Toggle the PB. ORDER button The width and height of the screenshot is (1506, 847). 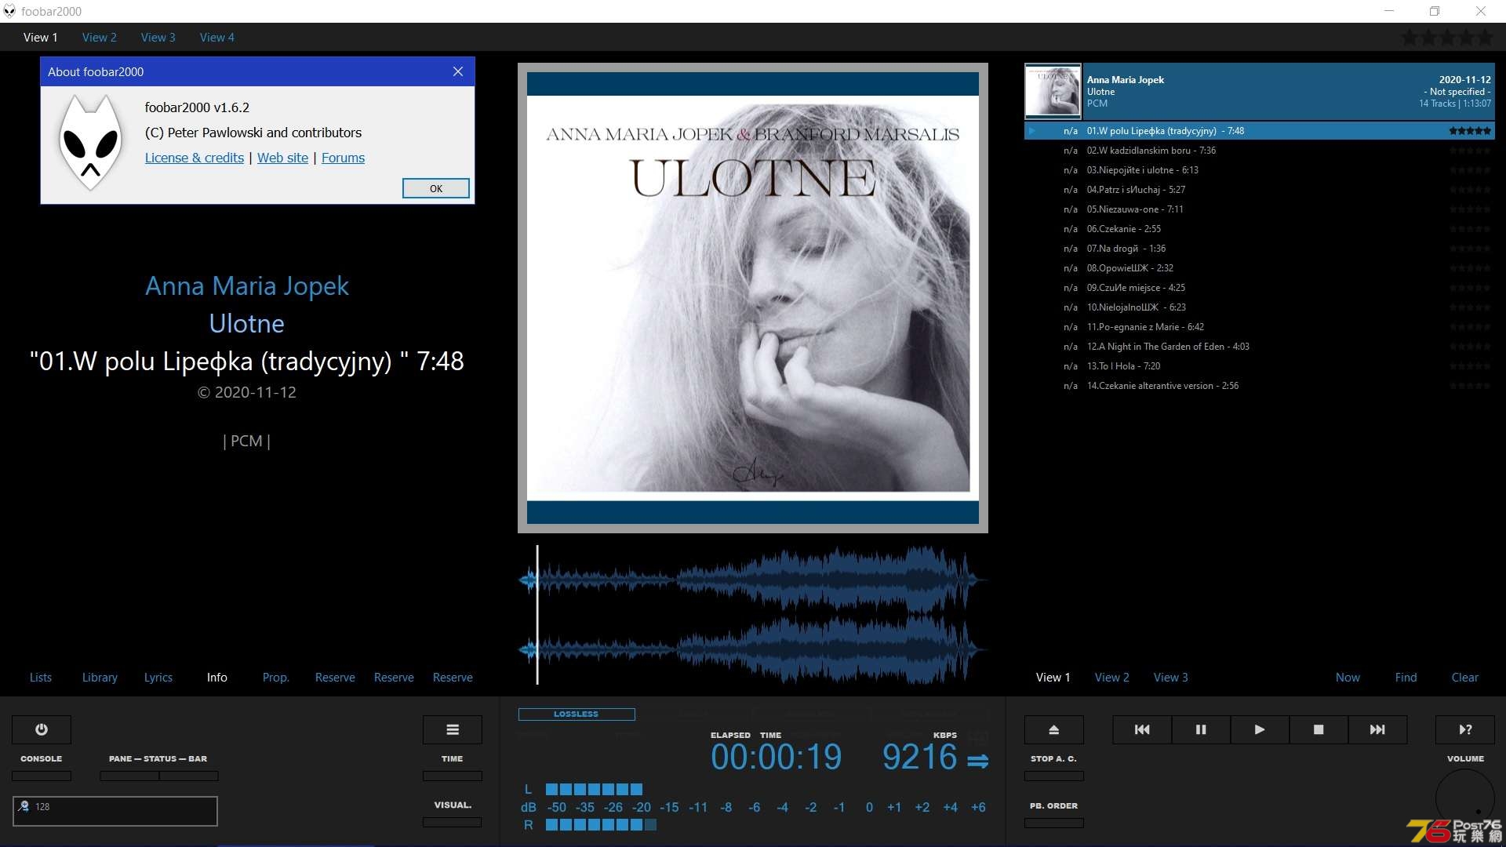coord(1054,823)
